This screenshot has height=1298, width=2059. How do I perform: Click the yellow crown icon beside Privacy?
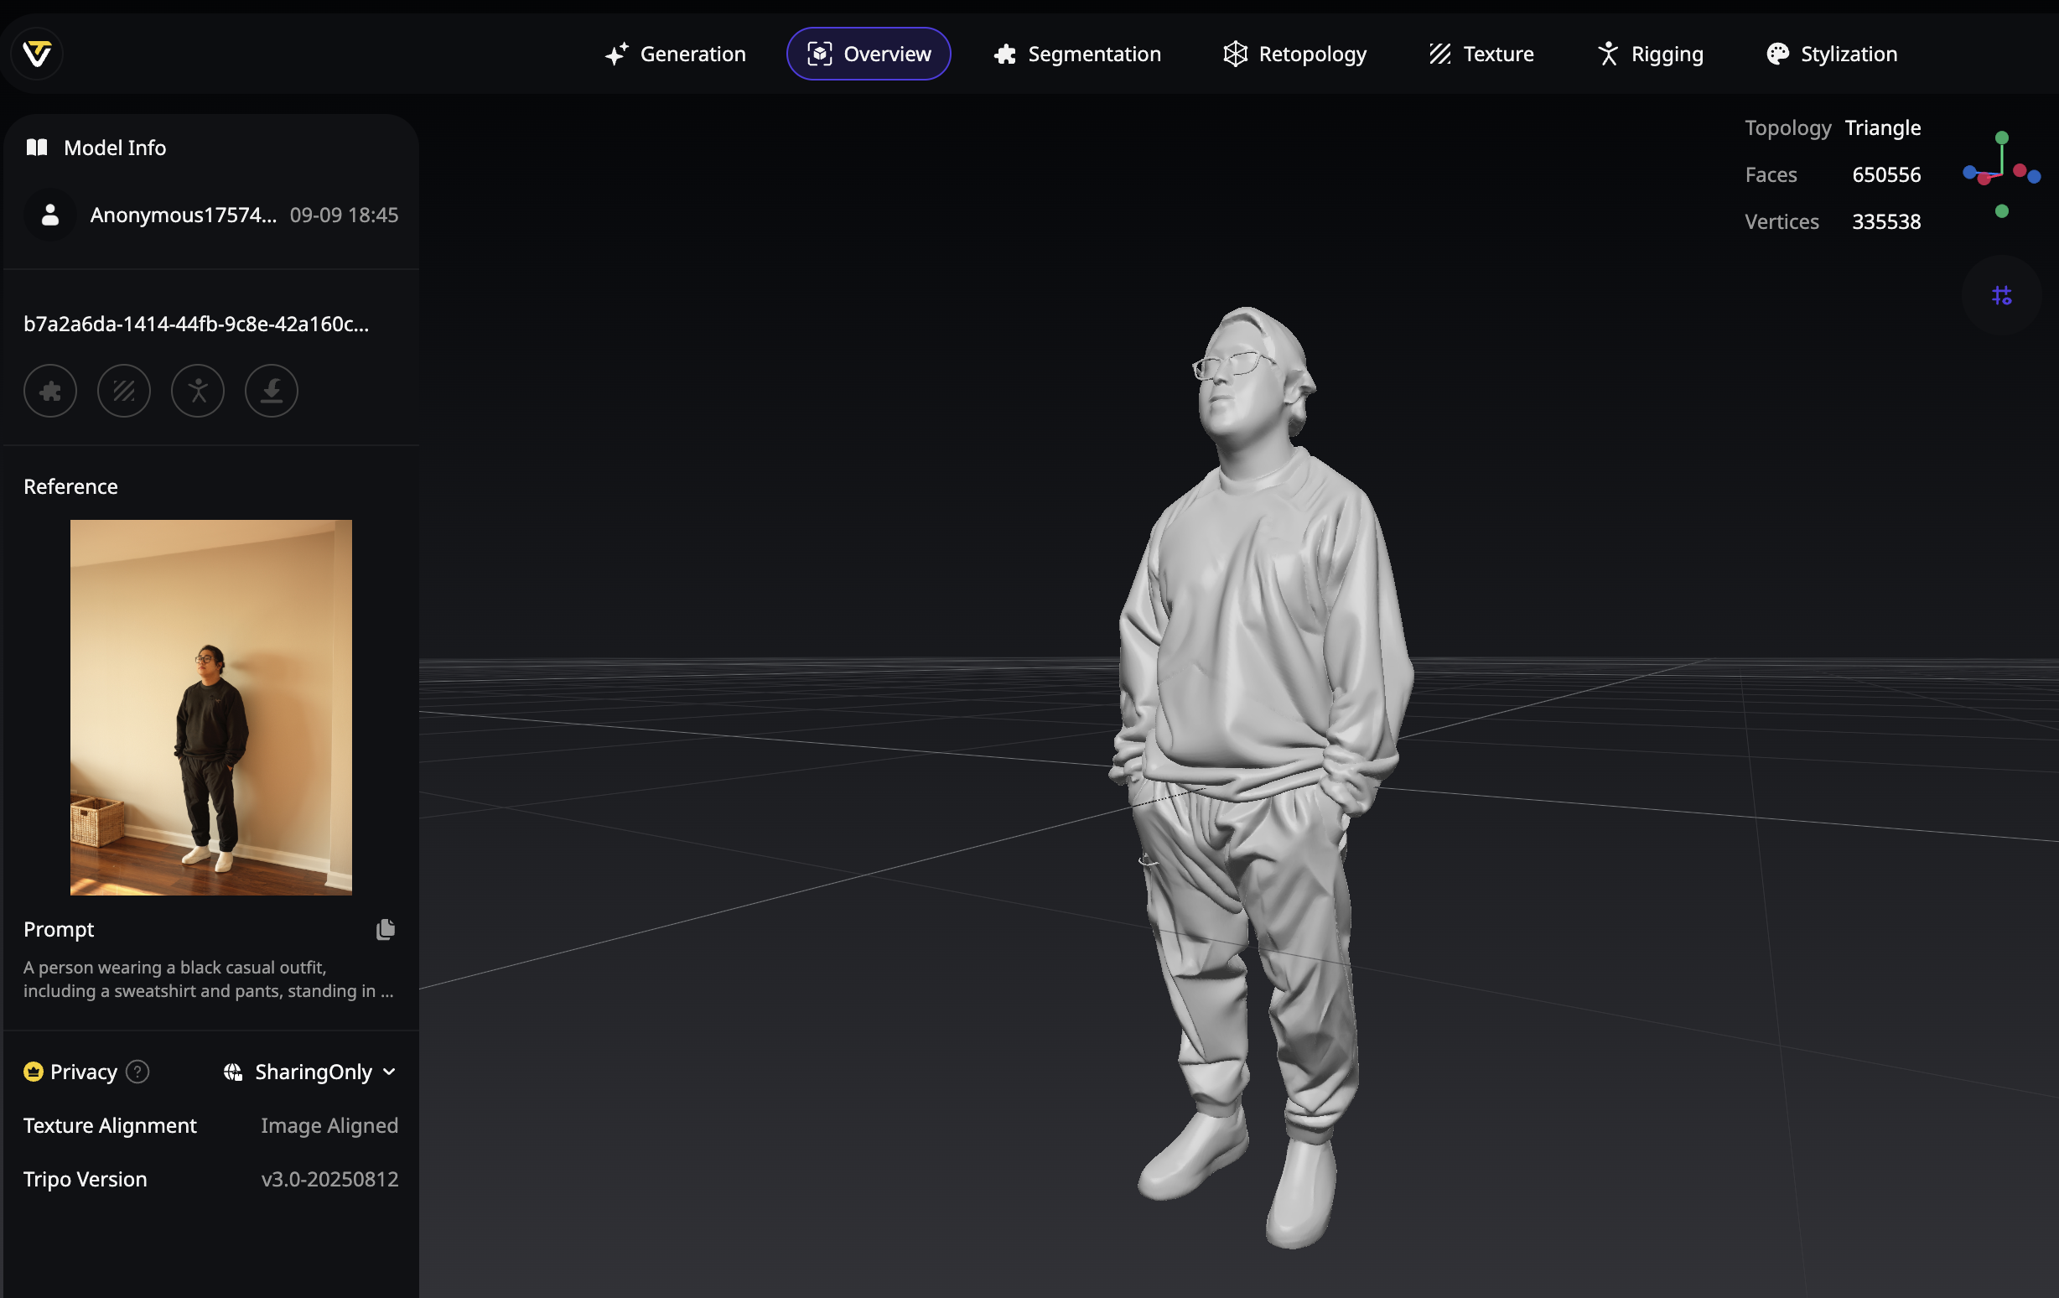(34, 1072)
